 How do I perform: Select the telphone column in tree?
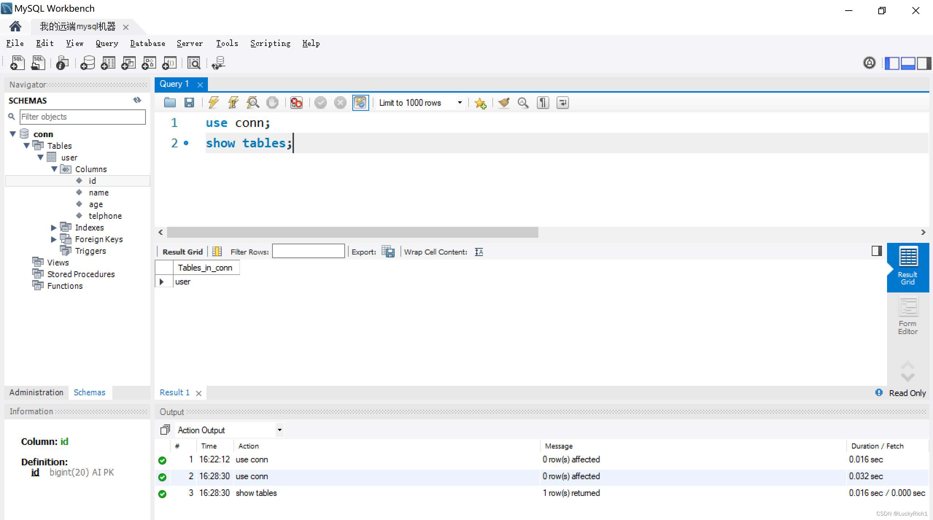tap(105, 216)
